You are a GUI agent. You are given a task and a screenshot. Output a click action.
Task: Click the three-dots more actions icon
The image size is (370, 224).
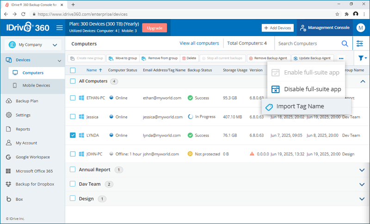pos(341,58)
